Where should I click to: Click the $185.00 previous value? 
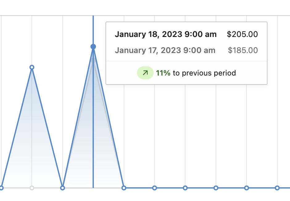click(243, 50)
